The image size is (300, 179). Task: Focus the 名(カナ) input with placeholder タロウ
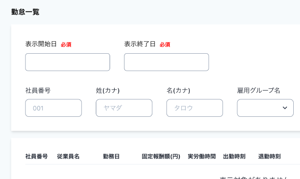coord(194,108)
